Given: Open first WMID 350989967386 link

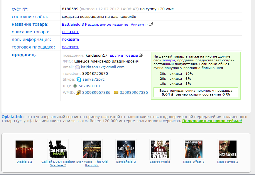Looking at the screenshot, I should [96, 92].
